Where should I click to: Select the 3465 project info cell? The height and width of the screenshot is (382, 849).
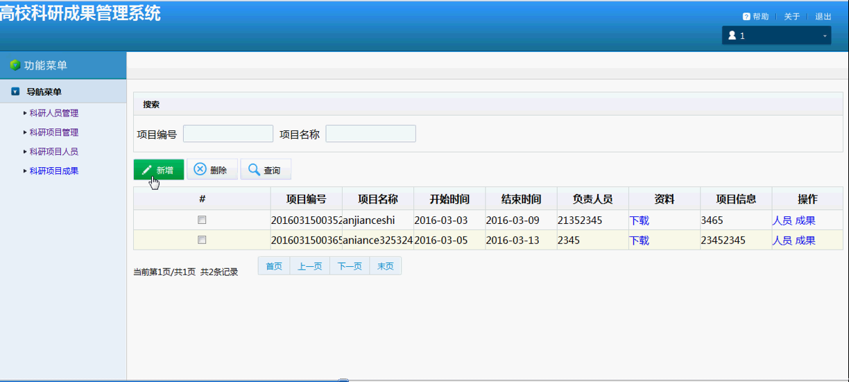(736, 220)
